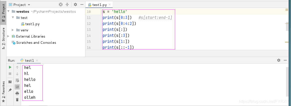Select test1.py in the project tree
This screenshot has height=106, width=291.
30,24
